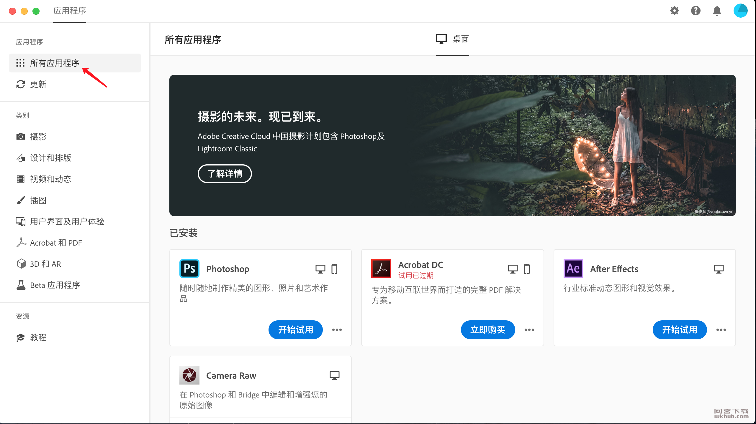Open the help question mark icon
The width and height of the screenshot is (756, 424).
click(x=696, y=11)
